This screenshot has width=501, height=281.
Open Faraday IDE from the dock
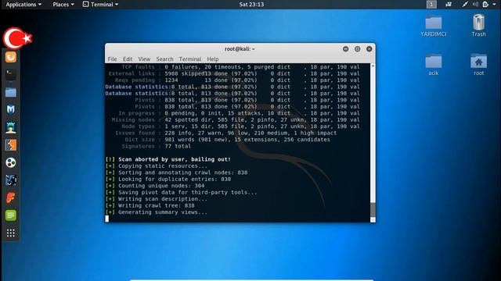pos(10,197)
